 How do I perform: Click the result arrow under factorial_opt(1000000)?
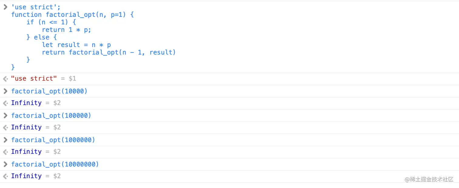point(5,152)
